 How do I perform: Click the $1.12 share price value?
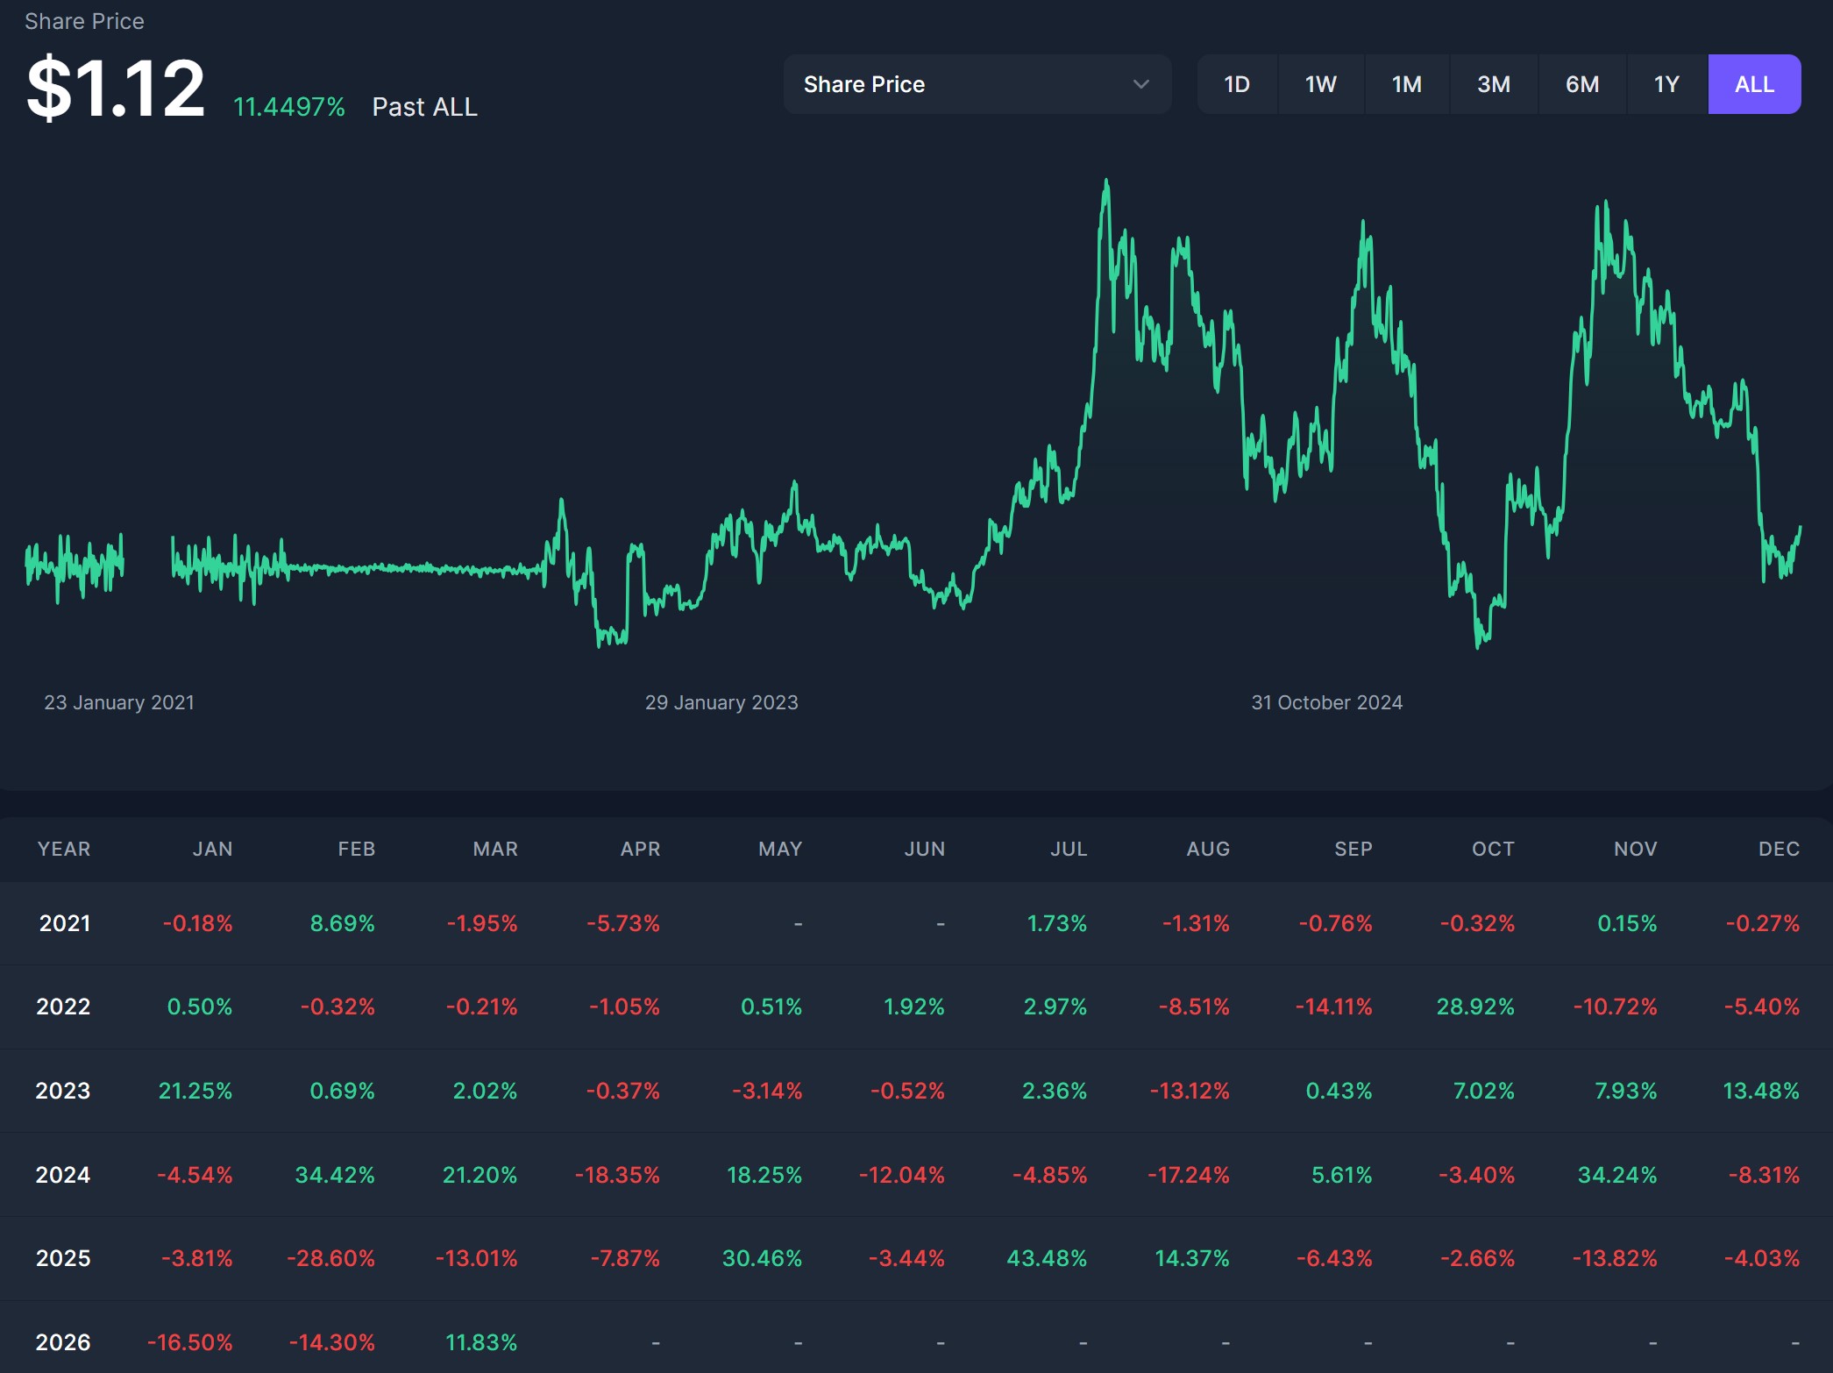[116, 88]
